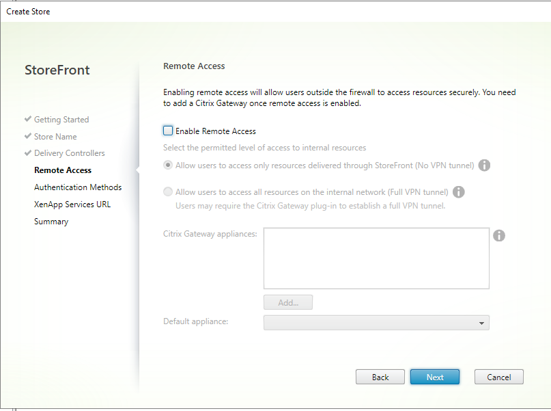Click info icon beside No VPN tunnel option
The width and height of the screenshot is (551, 411).
(485, 165)
